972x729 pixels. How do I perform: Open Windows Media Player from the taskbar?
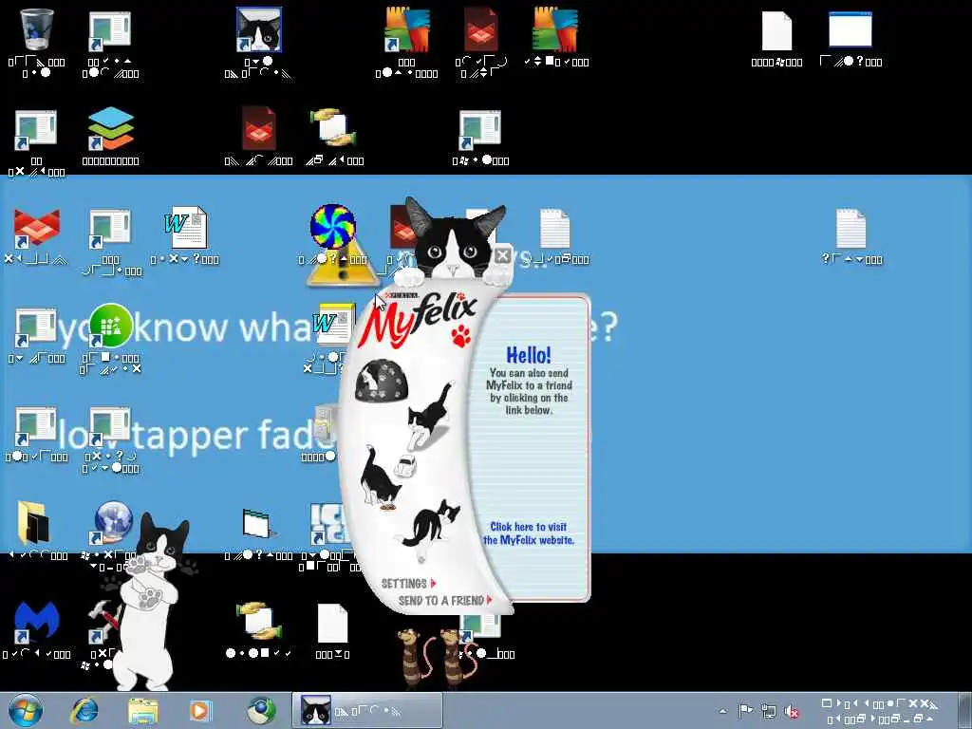tap(200, 710)
